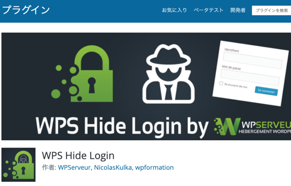This screenshot has height=186, width=291.
Task: Click the mock login form image
Action: pyautogui.click(x=251, y=73)
